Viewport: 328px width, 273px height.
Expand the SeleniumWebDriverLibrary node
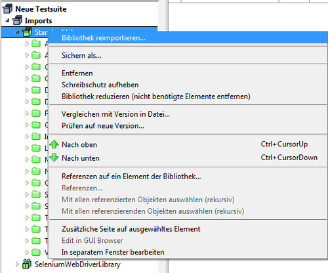pyautogui.click(x=17, y=264)
